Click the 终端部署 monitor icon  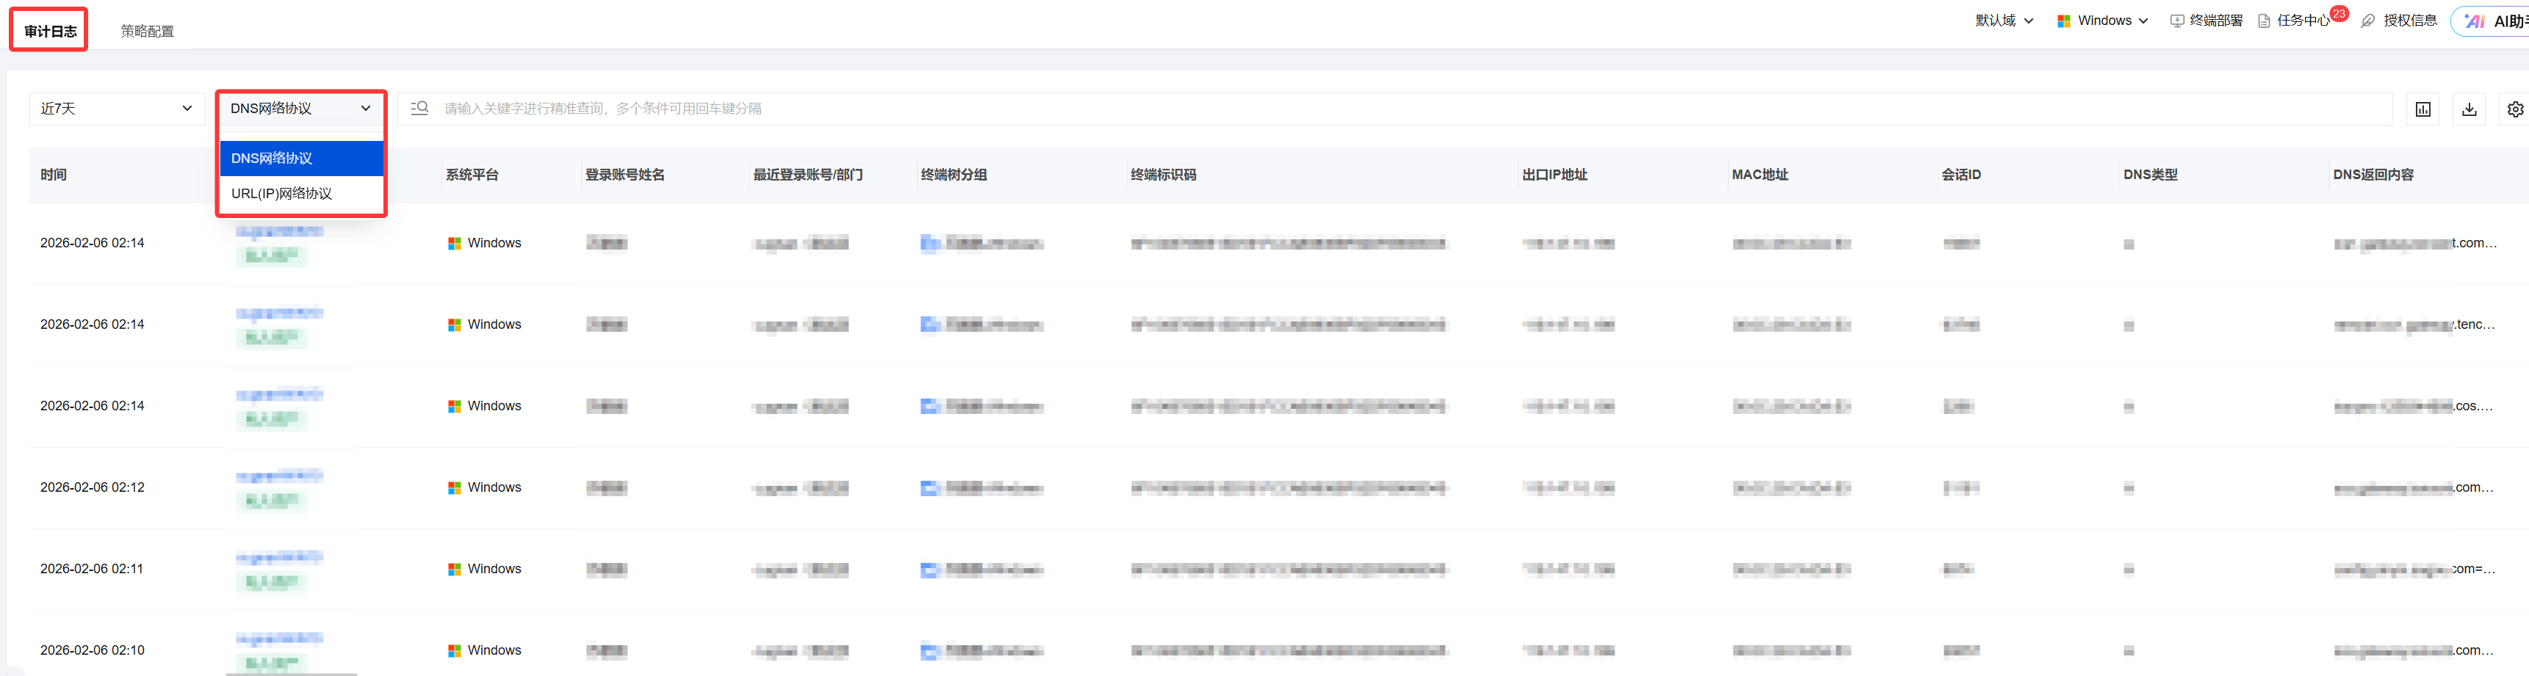pos(2176,21)
